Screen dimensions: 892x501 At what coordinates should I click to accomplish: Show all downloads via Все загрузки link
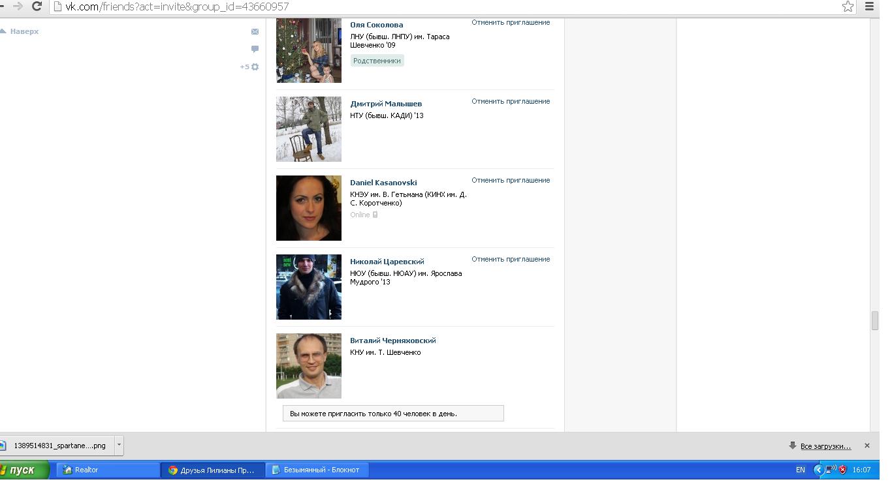(825, 446)
